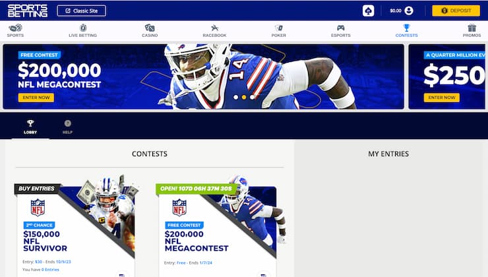Click the yellow Deposit button
The height and width of the screenshot is (277, 488).
(456, 11)
